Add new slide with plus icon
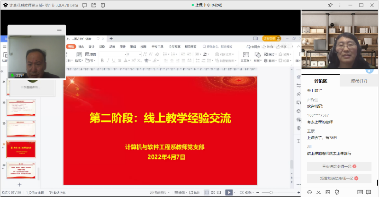The image size is (379, 197). [19, 184]
